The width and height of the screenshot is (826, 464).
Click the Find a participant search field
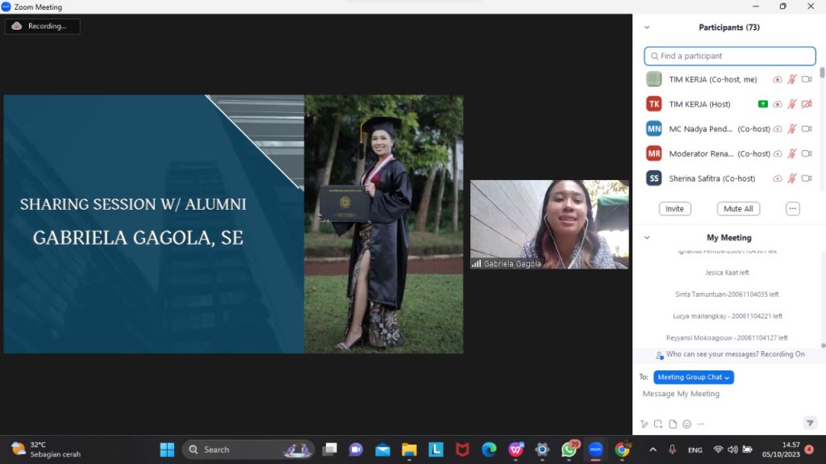pos(730,56)
